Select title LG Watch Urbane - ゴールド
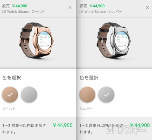Screen dimensions: 152x140 23,12
